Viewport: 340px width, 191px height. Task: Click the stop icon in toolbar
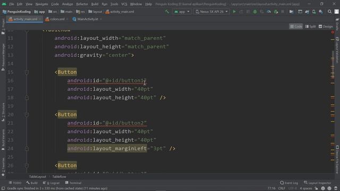283,12
